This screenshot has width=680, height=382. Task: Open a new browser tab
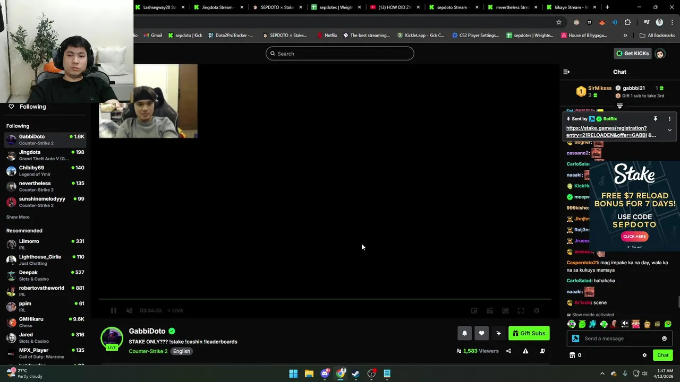pyautogui.click(x=607, y=7)
